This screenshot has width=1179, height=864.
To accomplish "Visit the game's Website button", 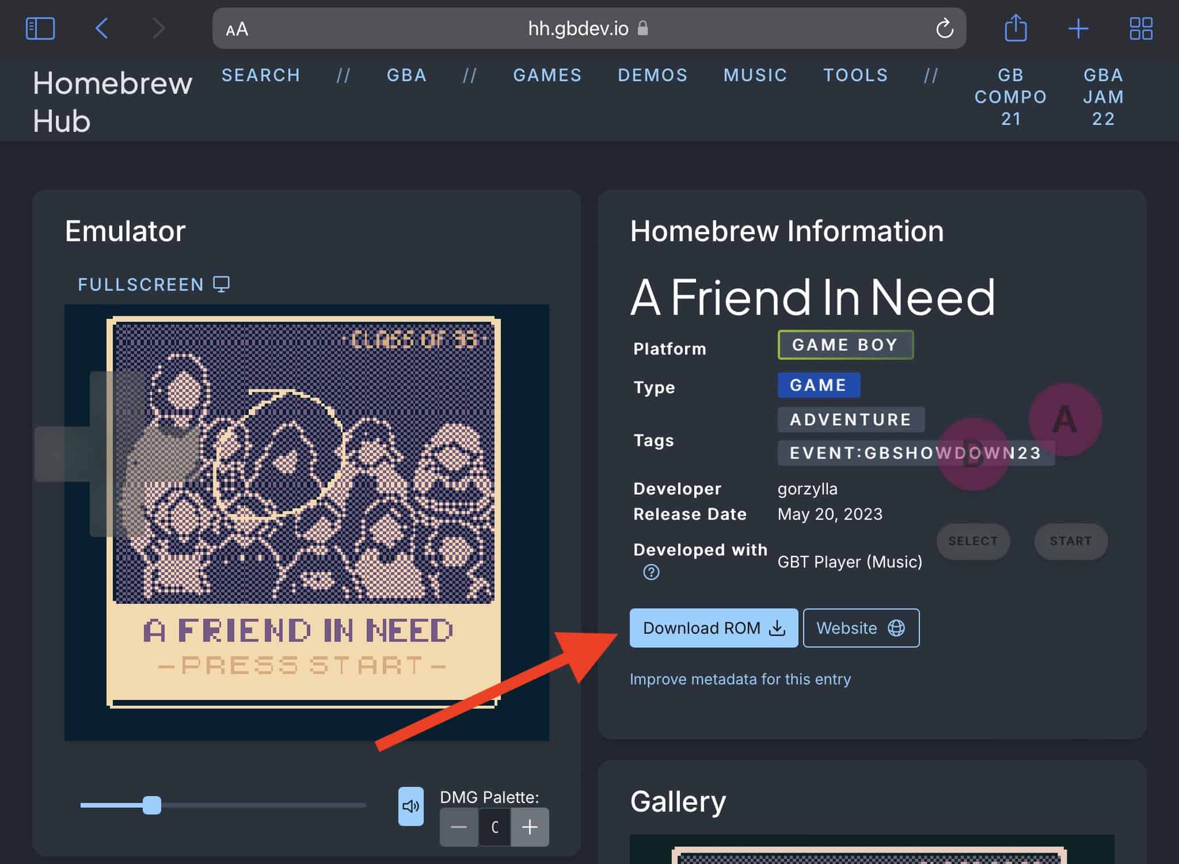I will (x=861, y=628).
